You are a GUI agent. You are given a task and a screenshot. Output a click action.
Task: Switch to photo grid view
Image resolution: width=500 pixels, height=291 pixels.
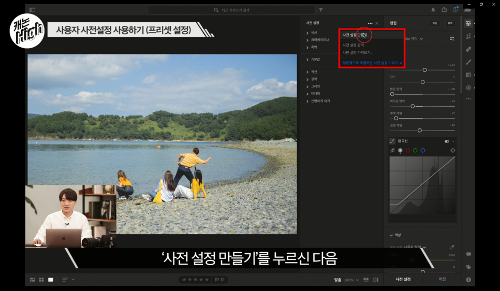(x=33, y=280)
